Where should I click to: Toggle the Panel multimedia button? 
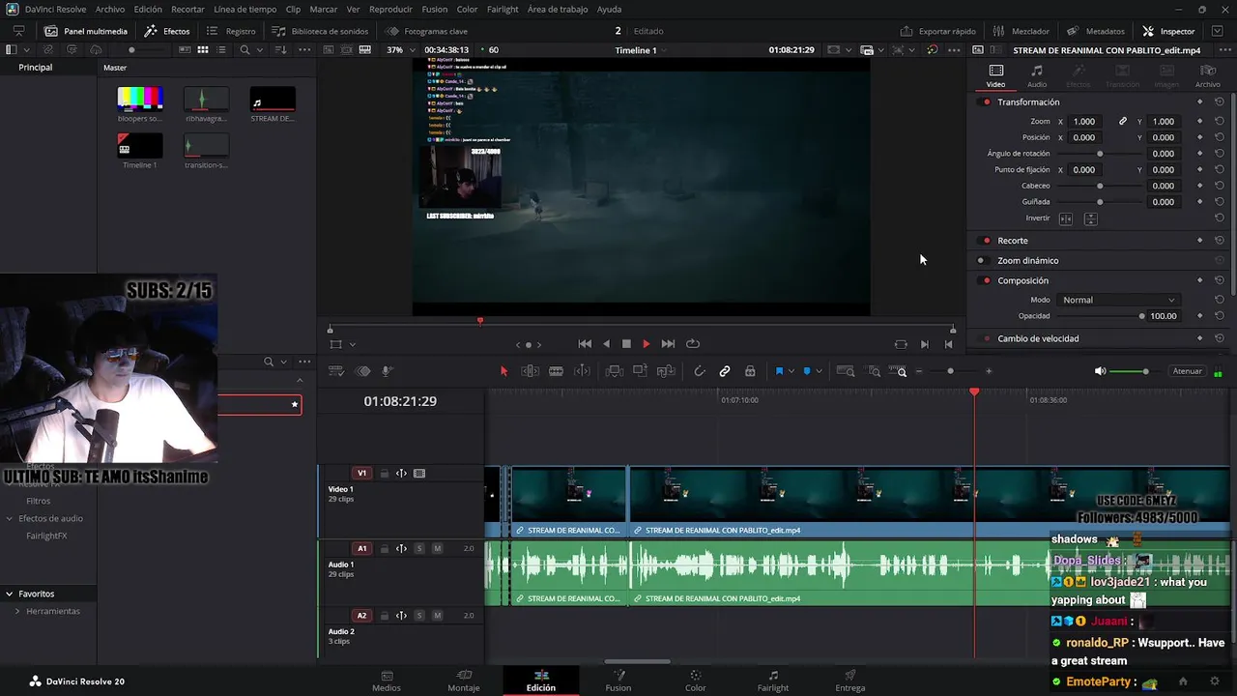tap(85, 31)
